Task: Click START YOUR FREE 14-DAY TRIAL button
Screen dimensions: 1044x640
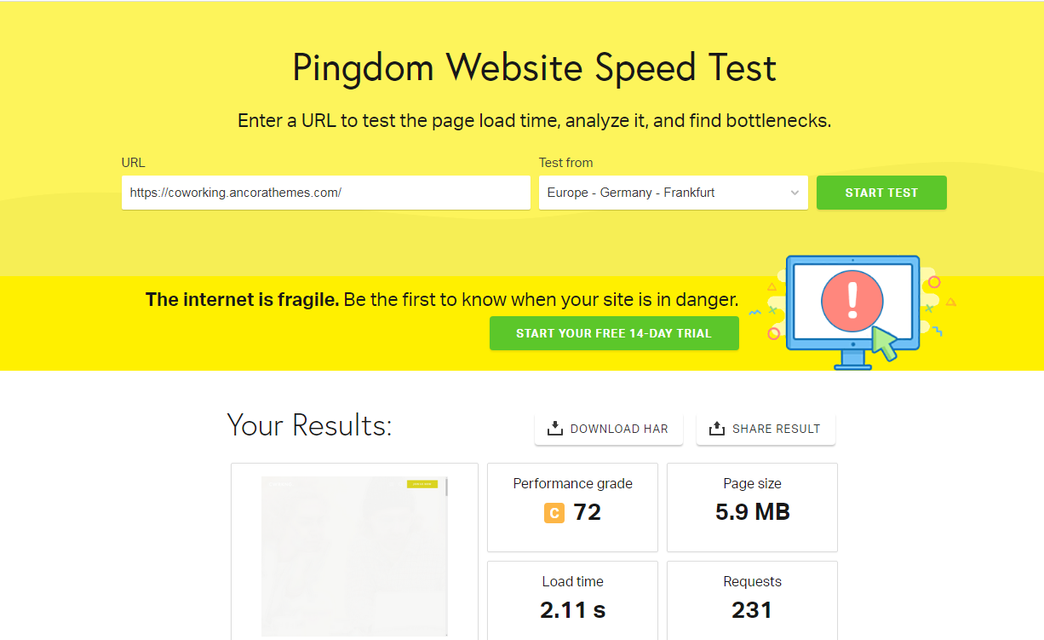Action: 614,333
